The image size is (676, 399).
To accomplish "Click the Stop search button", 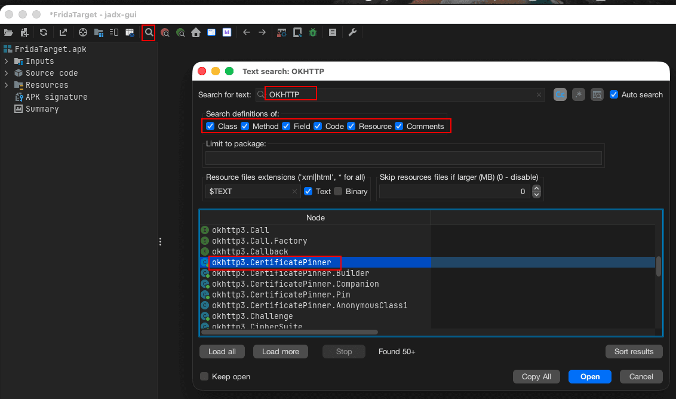I will point(344,352).
